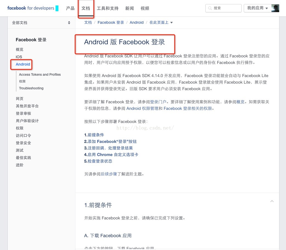Collapse section with the chevron up icon
This screenshot has width=286, height=250.
click(272, 201)
